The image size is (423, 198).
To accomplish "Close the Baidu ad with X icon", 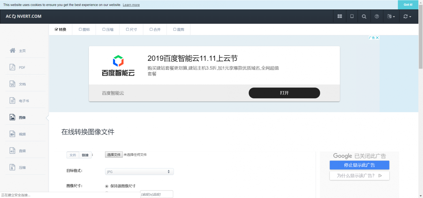I will (x=377, y=38).
